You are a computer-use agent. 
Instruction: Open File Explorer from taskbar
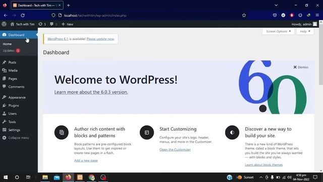[x=45, y=177]
